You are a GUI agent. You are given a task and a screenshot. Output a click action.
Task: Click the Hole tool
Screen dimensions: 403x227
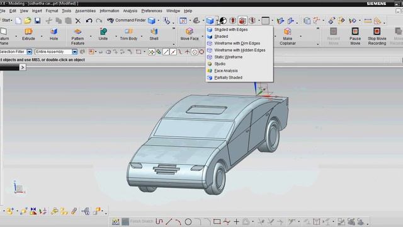54,35
